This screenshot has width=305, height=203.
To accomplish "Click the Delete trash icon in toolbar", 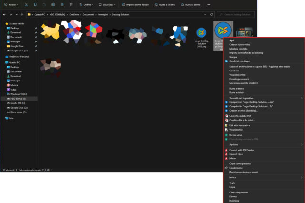I will point(71,4).
